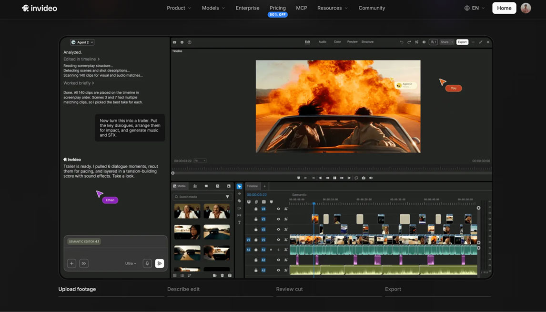Click the microphone voice input button
Viewport: 546px width, 312px height.
[147, 263]
